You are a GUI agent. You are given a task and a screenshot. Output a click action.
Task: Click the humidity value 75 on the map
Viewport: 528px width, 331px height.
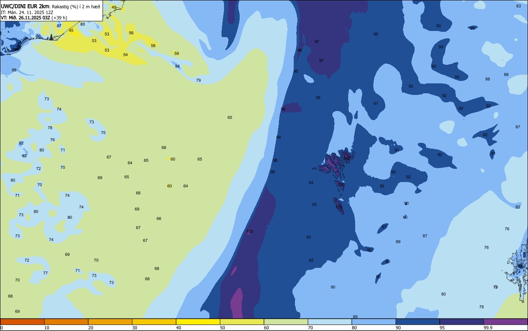[103, 133]
